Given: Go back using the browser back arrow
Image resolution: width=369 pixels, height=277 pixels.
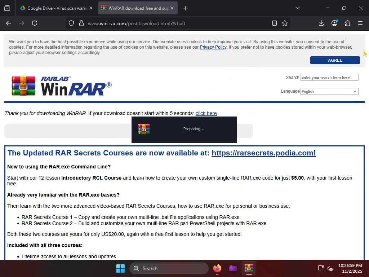Looking at the screenshot, I should [9, 23].
